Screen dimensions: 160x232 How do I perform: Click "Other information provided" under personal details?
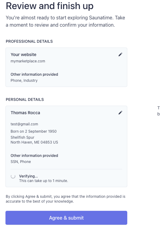pyautogui.click(x=34, y=156)
